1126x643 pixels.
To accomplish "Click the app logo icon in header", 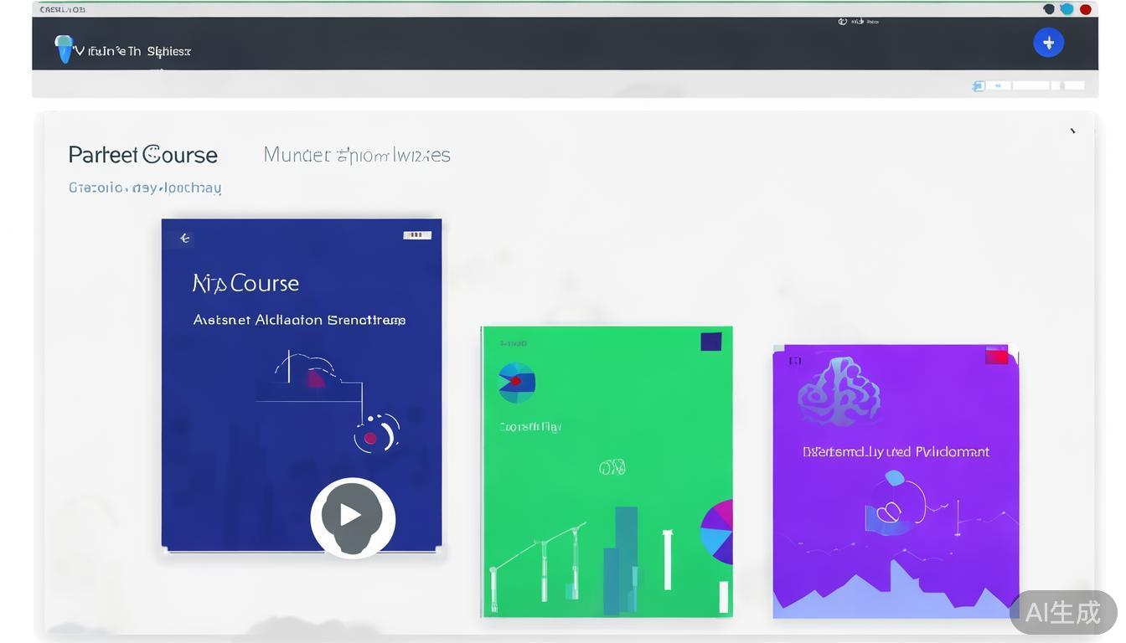I will click(x=63, y=49).
